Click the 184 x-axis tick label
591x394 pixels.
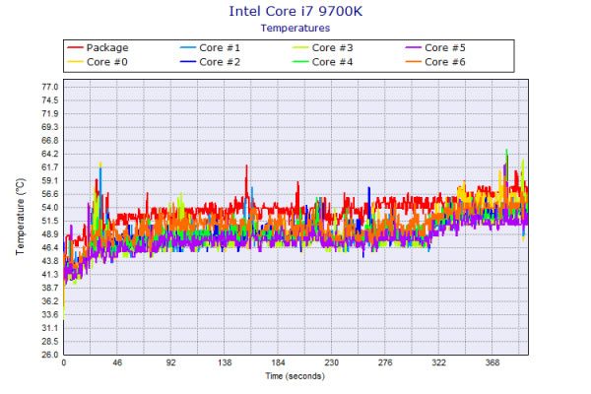[278, 362]
